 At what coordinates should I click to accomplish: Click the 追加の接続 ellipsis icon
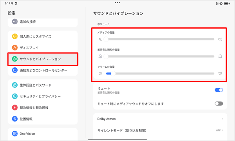pyautogui.click(x=15, y=22)
